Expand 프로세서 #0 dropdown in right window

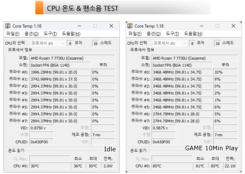point(170,44)
